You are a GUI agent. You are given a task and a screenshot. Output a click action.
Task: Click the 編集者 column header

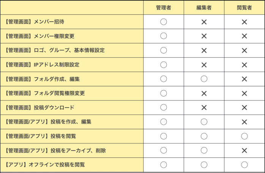point(204,8)
